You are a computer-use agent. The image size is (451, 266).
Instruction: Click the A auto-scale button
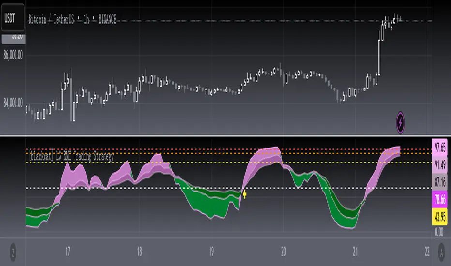click(441, 252)
